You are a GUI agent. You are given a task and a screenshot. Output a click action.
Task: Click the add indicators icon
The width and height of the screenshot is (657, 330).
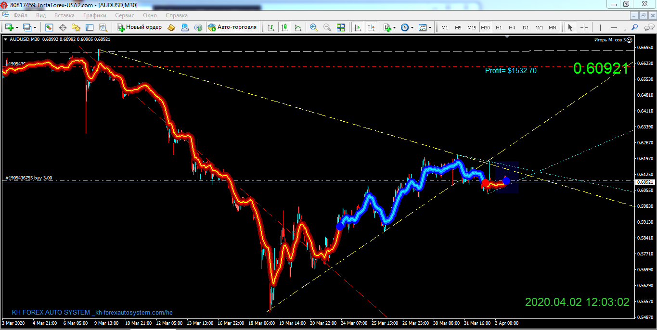(387, 27)
